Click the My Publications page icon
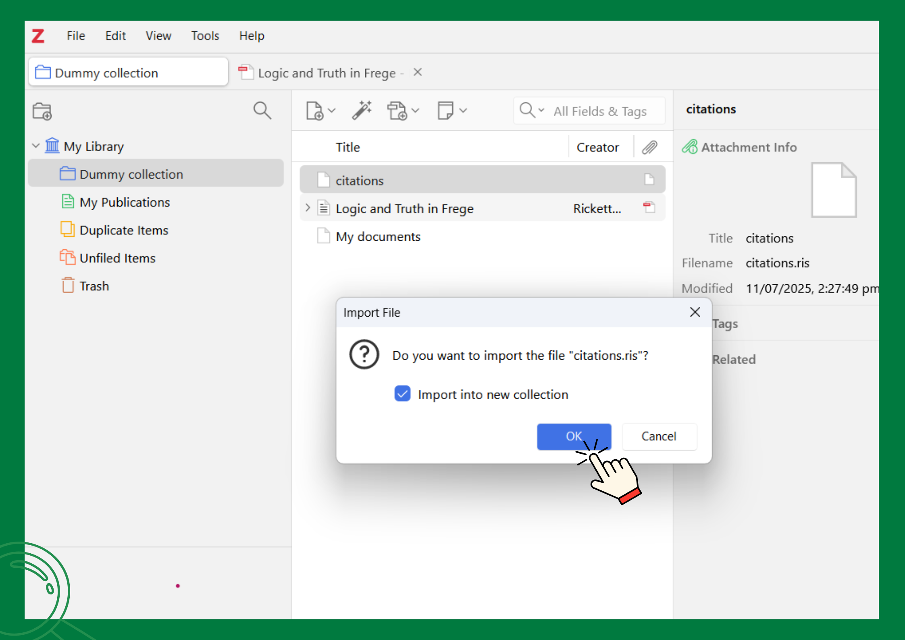Image resolution: width=905 pixels, height=640 pixels. pyautogui.click(x=68, y=201)
